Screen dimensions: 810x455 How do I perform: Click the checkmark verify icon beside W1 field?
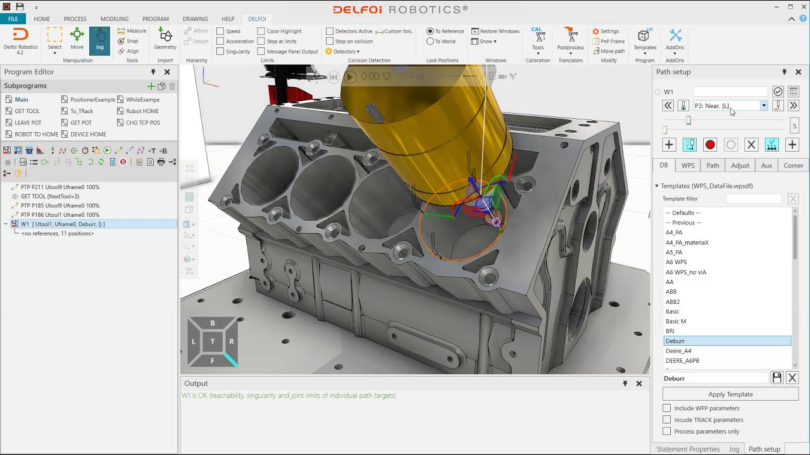pos(778,92)
